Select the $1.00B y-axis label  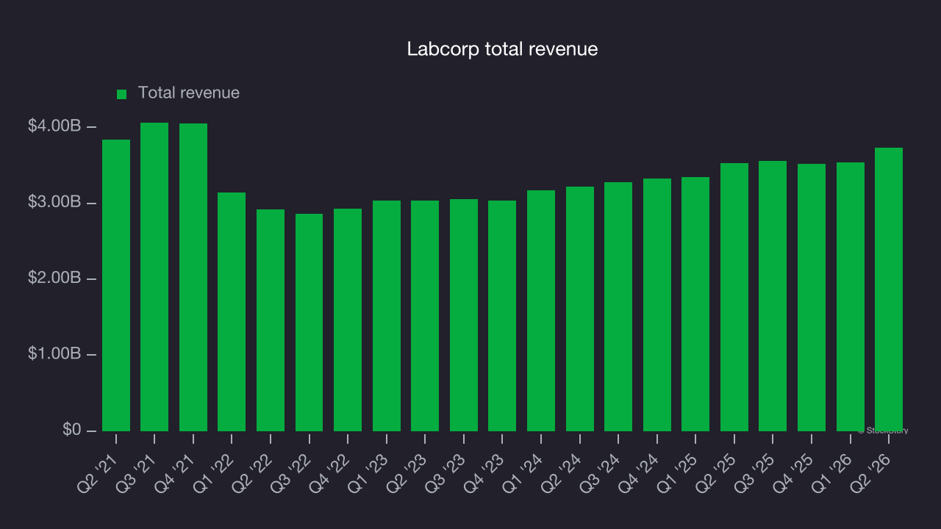click(x=54, y=354)
